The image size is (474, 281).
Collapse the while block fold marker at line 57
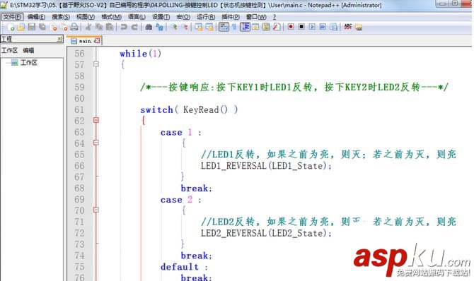[96, 64]
